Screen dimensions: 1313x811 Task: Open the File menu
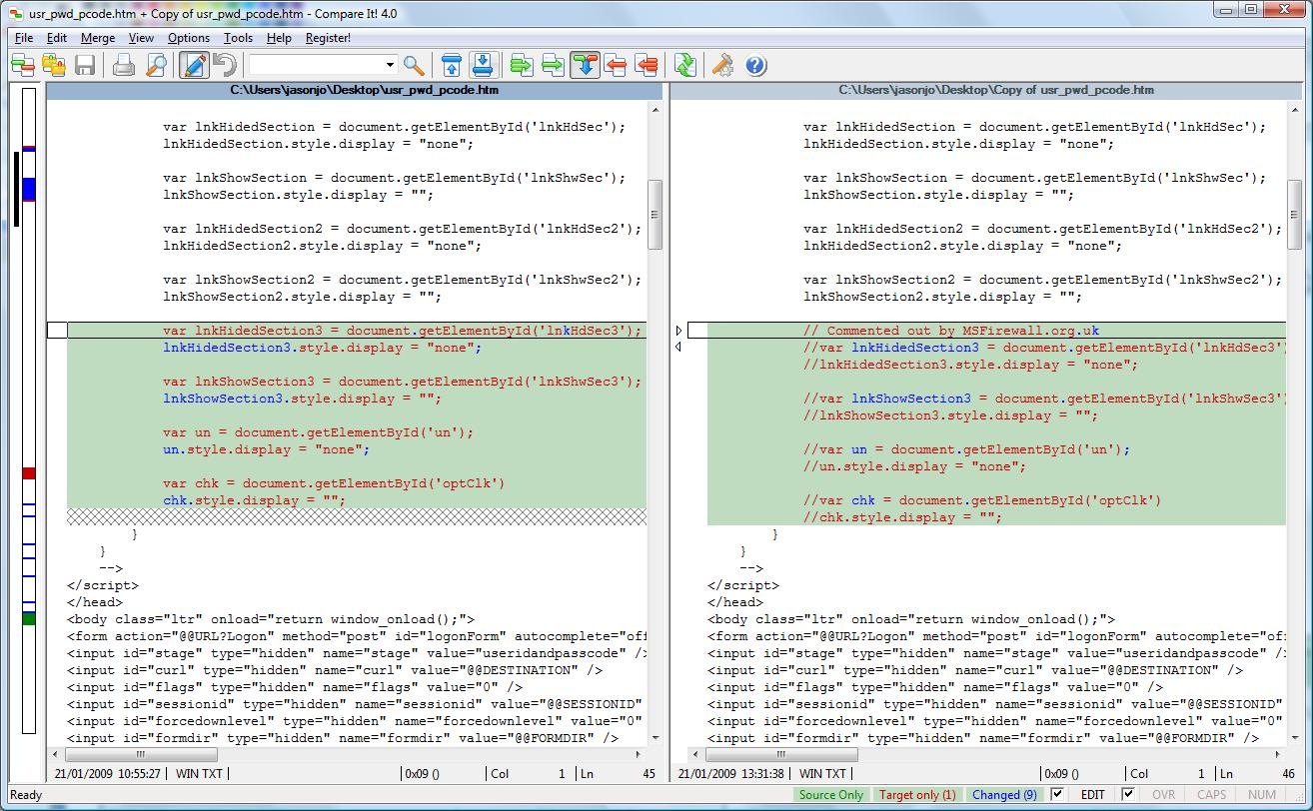point(24,38)
